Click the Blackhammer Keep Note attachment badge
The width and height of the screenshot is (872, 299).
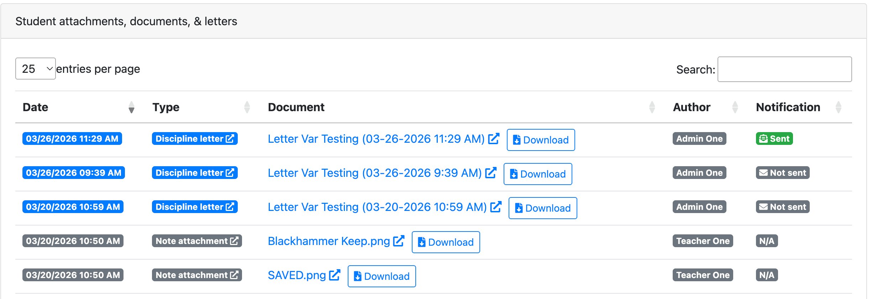tap(196, 241)
